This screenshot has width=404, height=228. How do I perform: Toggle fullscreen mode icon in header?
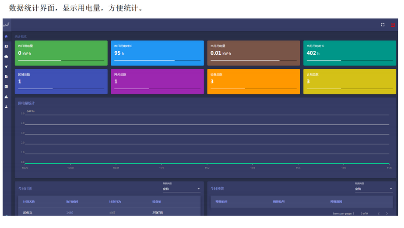tap(383, 25)
